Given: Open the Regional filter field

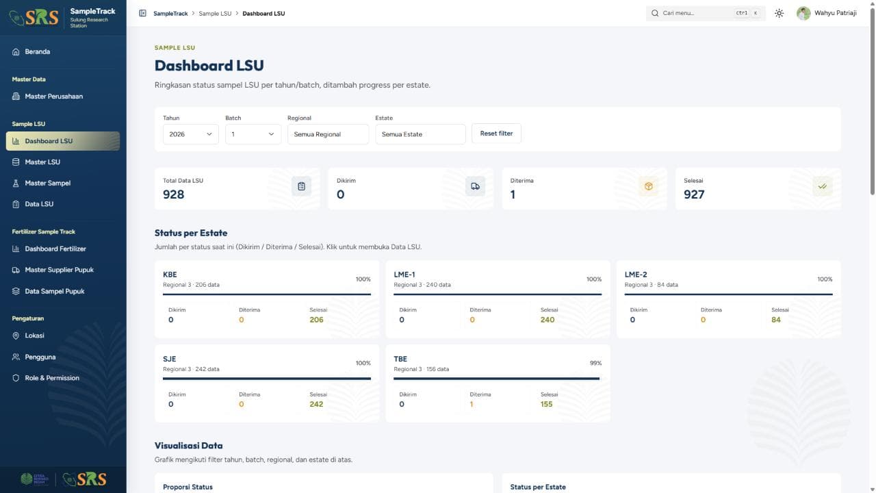Looking at the screenshot, I should point(328,134).
